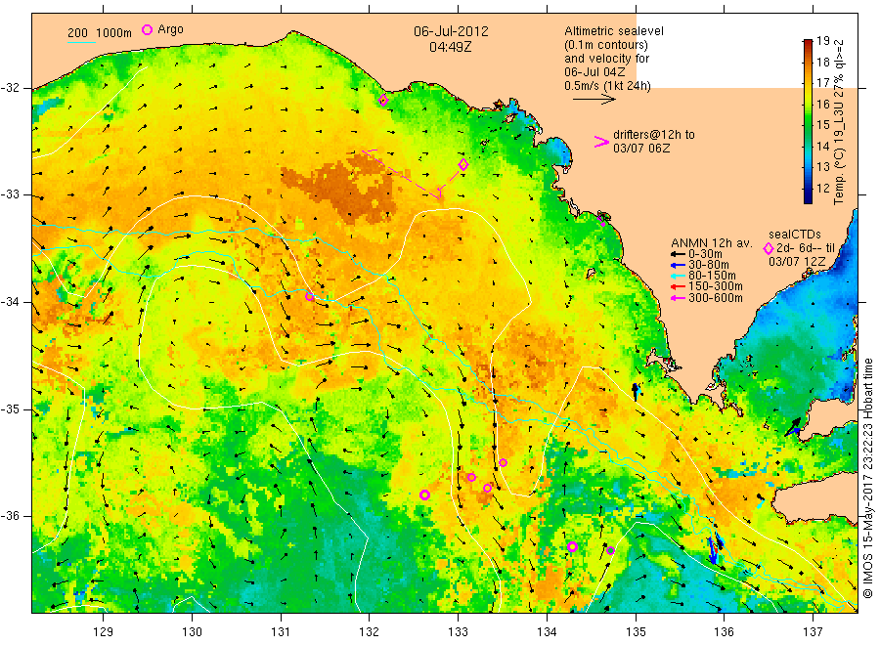Click the -36 latitude axis label

point(10,516)
